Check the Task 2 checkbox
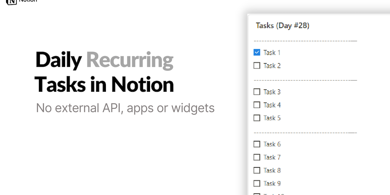Screen dimensions: 390x195 (x=257, y=66)
